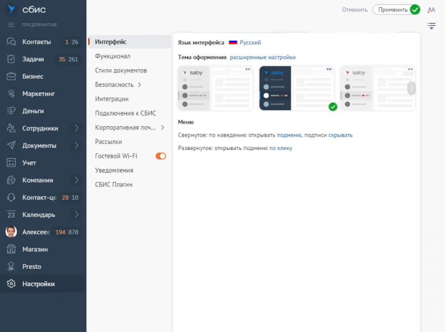445x332 pixels.
Task: Open Деньги via its ruble icon
Action: (x=11, y=111)
